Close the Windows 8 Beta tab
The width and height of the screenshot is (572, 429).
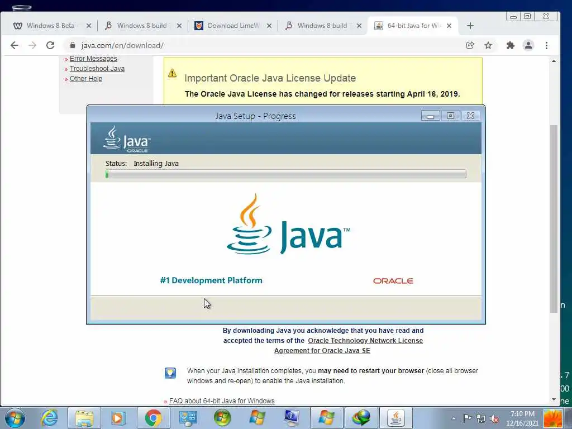click(89, 26)
